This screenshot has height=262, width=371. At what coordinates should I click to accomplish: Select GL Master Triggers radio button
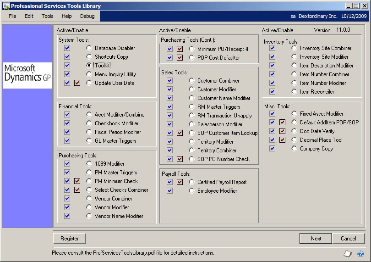[89, 141]
